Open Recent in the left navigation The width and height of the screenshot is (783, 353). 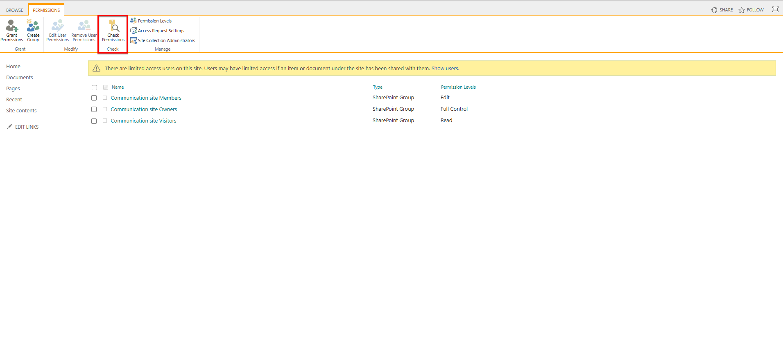[14, 100]
